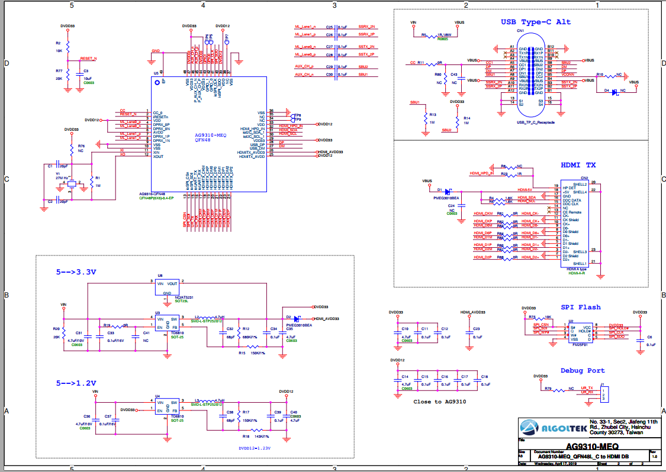Select resistor R12 680K/1%

pyautogui.click(x=239, y=333)
